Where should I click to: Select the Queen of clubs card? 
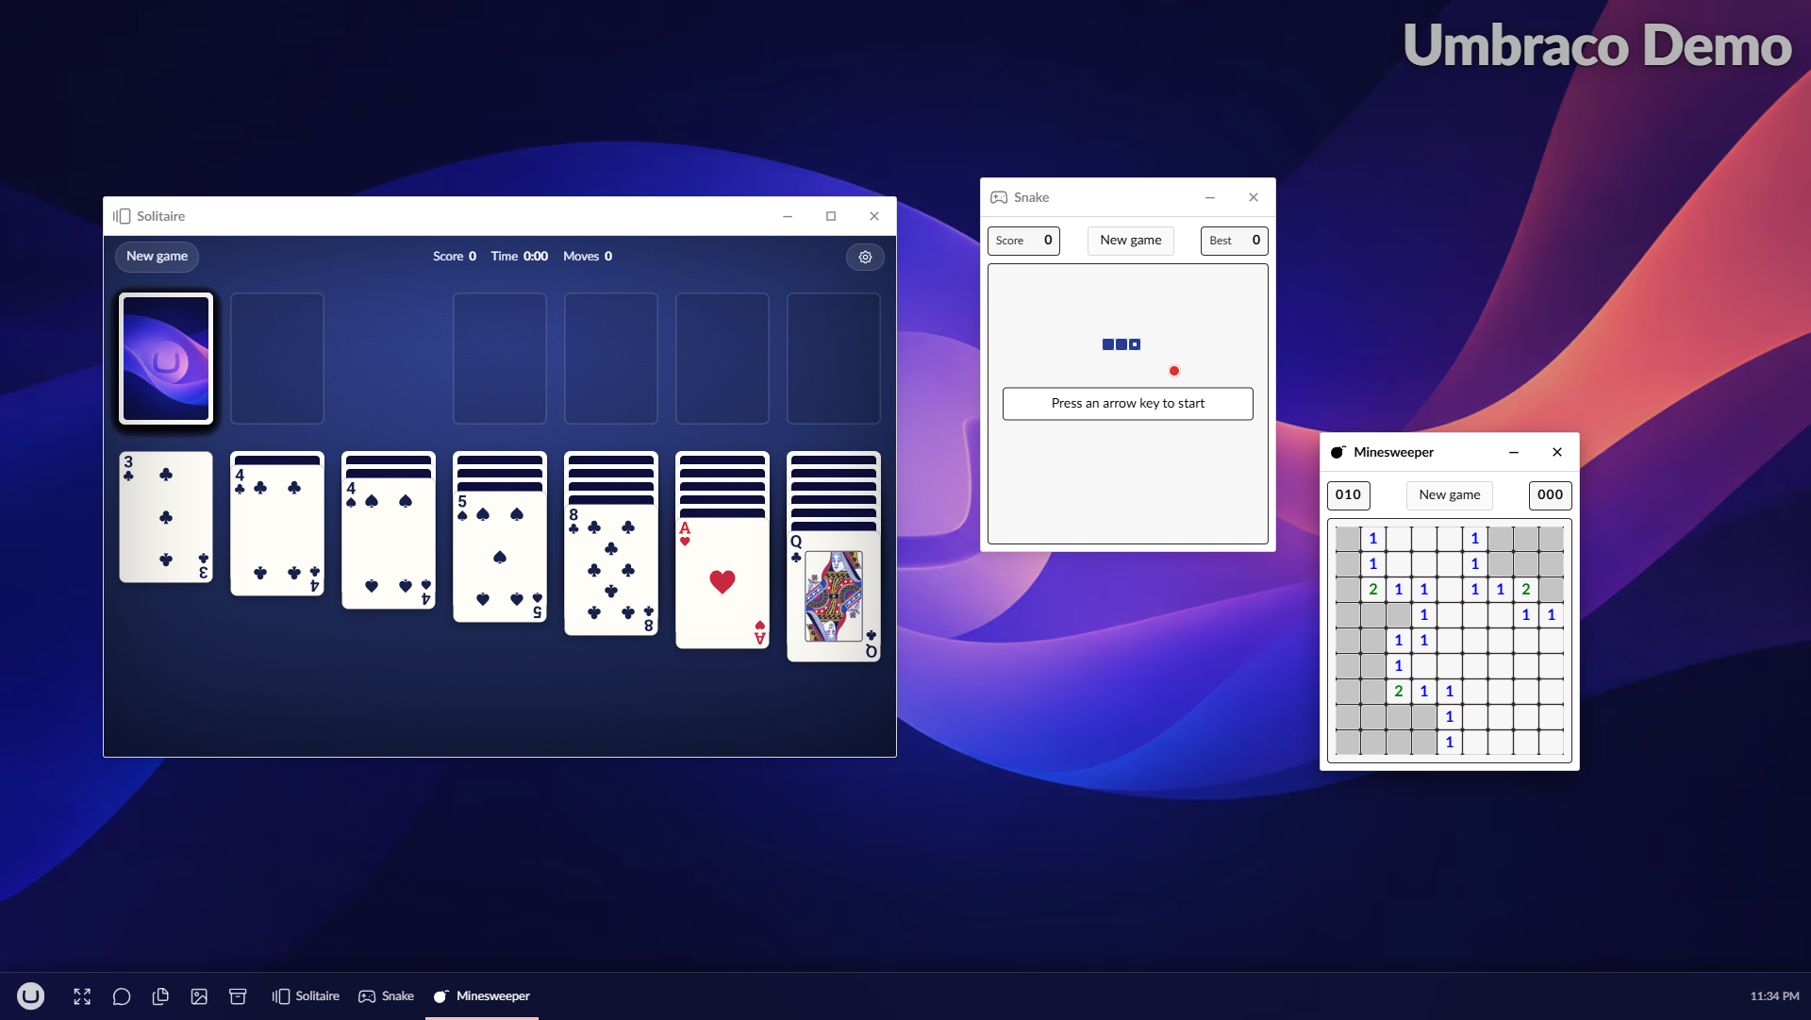834,596
